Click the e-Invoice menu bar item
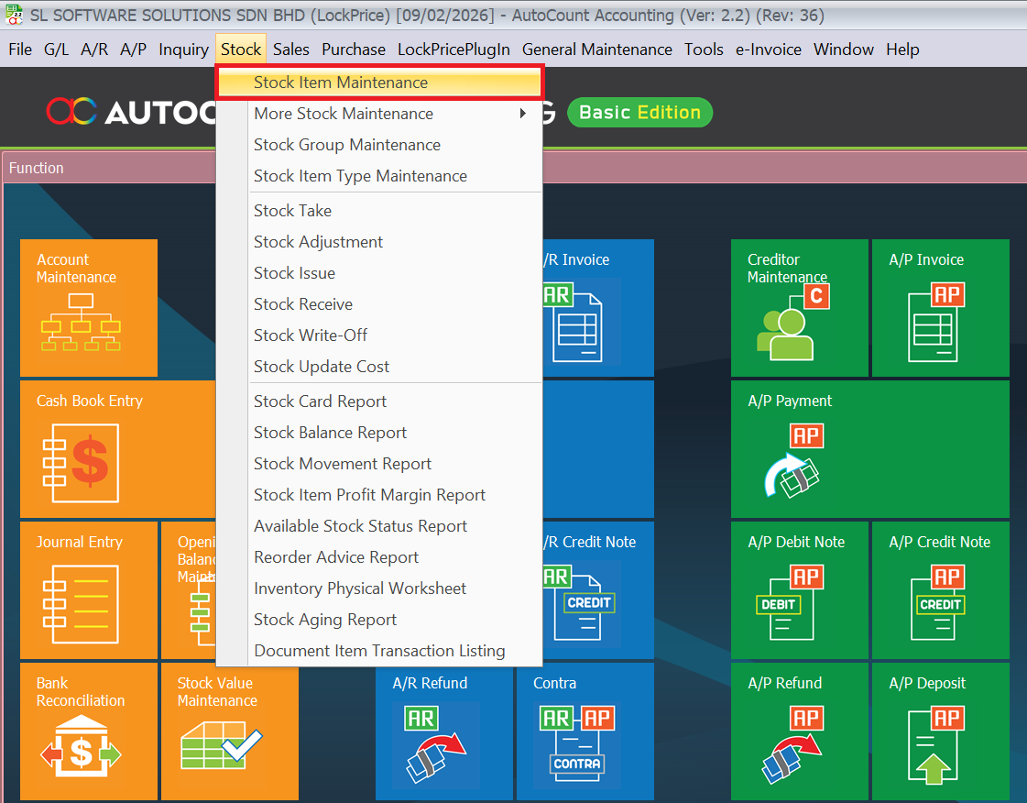1027x803 pixels. click(x=768, y=49)
